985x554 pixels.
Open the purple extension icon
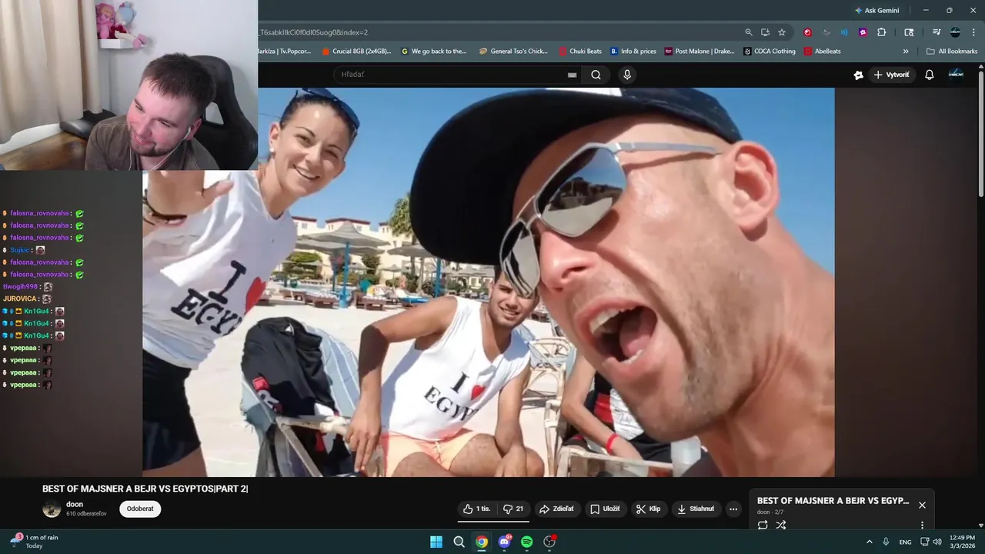coord(863,32)
